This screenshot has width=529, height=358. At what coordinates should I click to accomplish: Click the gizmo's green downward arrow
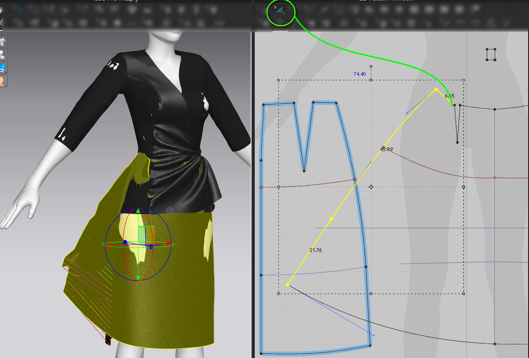pos(138,276)
